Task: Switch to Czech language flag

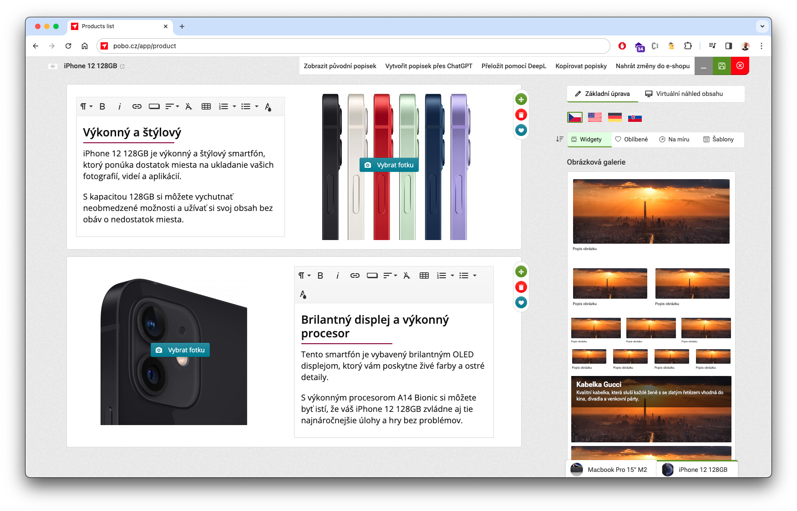Action: tap(575, 118)
